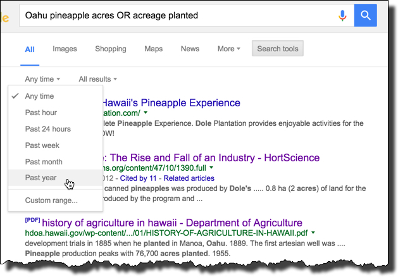398x277 pixels.
Task: Expand the Any time filter dropdown
Action: pos(42,79)
